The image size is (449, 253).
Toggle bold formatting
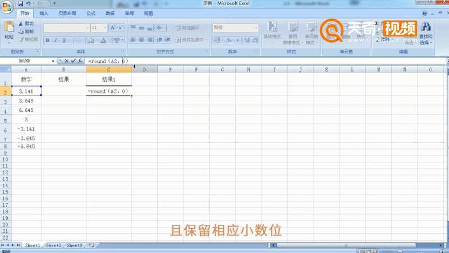[x=48, y=40]
